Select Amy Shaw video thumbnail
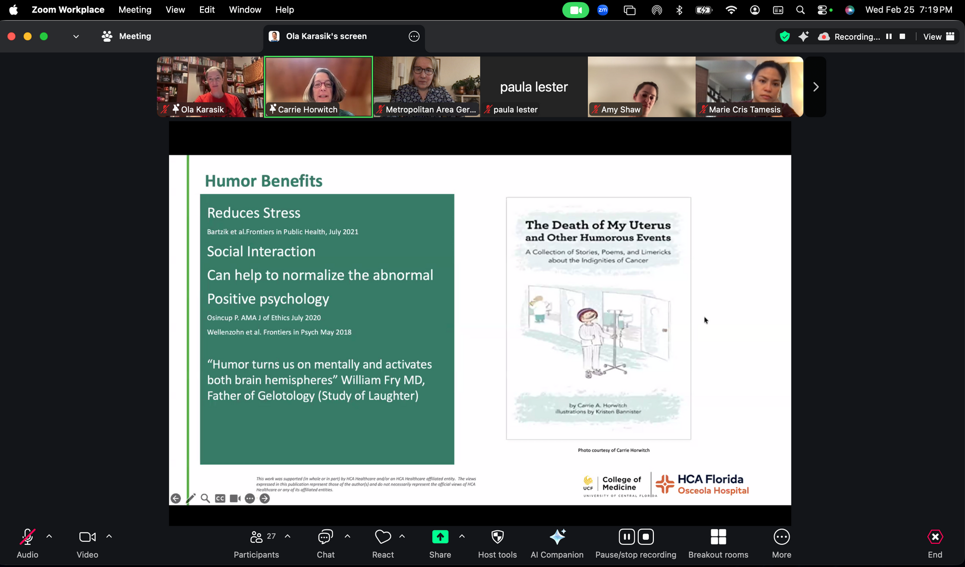This screenshot has width=965, height=567. click(641, 86)
